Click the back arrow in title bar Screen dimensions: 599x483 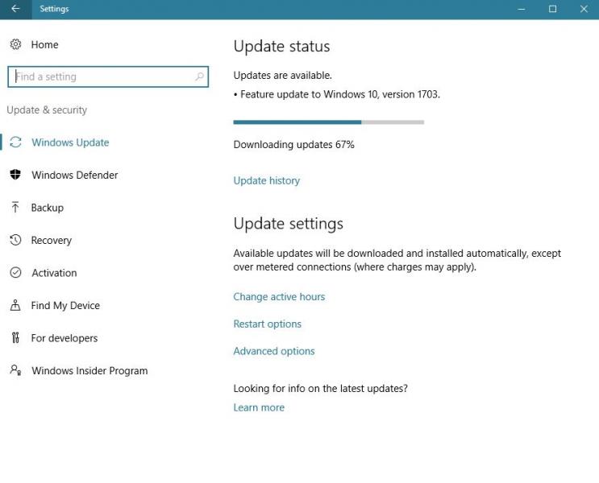pyautogui.click(x=15, y=9)
